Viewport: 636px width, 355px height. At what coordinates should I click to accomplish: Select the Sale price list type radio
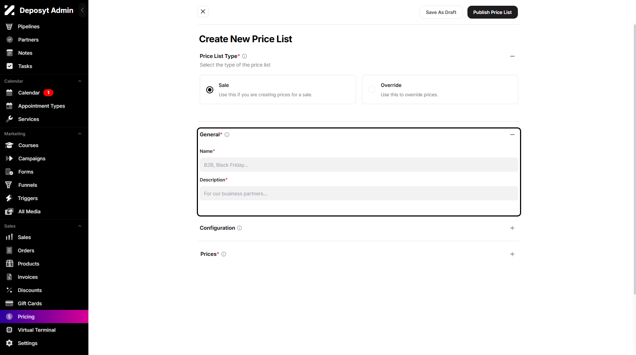pyautogui.click(x=210, y=90)
